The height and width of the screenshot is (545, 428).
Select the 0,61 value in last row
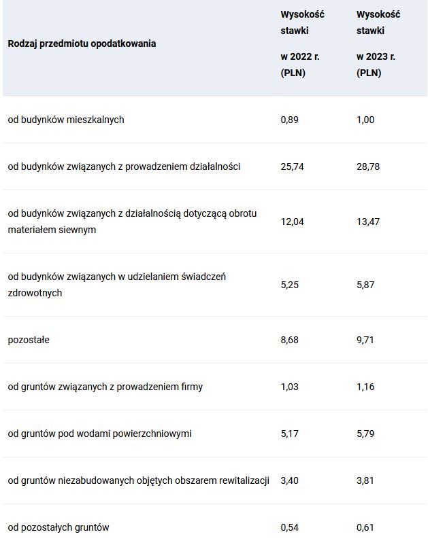click(365, 527)
